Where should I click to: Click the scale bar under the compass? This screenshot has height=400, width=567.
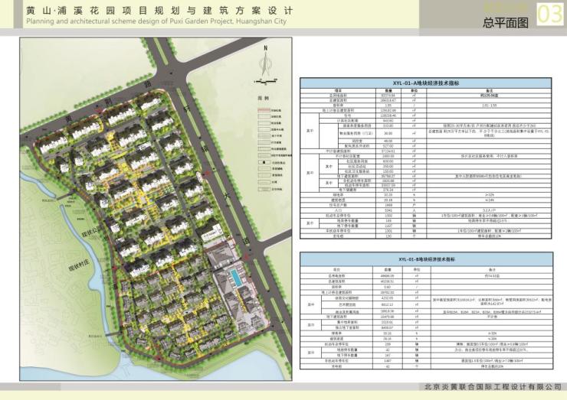pos(266,82)
